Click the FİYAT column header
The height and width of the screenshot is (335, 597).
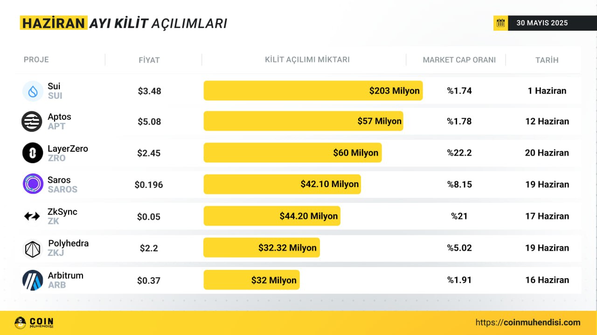click(149, 60)
